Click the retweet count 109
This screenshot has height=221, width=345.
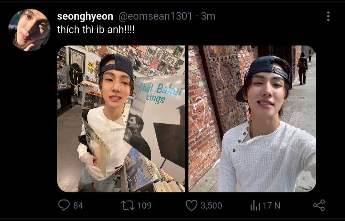point(144,205)
